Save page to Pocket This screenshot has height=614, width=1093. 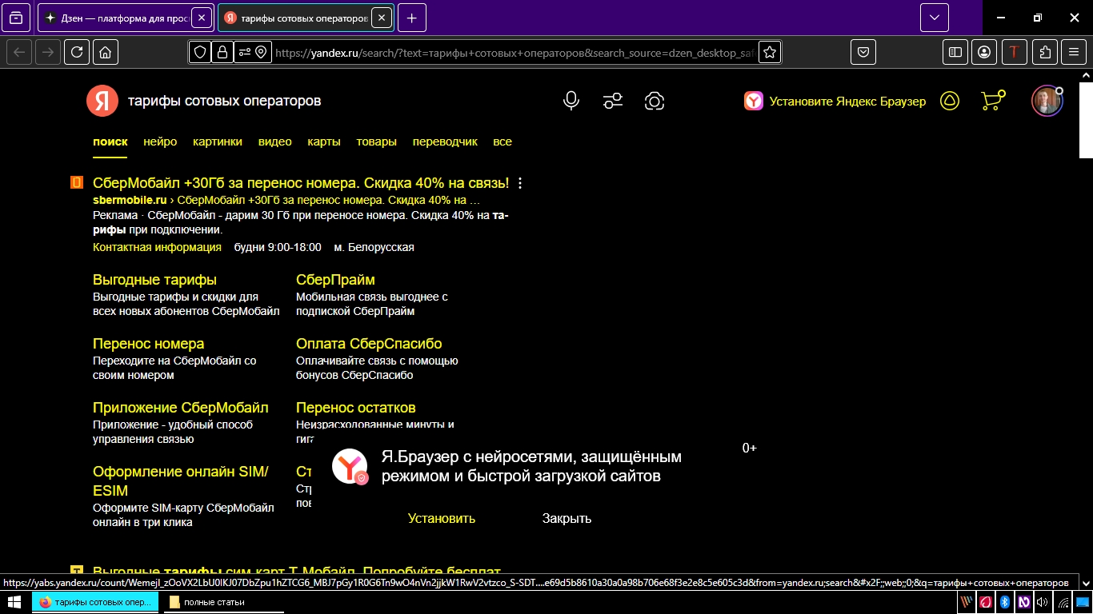tap(863, 52)
